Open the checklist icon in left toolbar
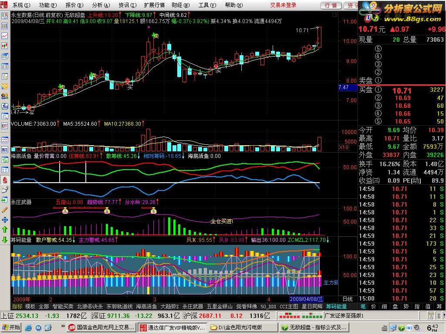446x334 pixels. coord(4,16)
